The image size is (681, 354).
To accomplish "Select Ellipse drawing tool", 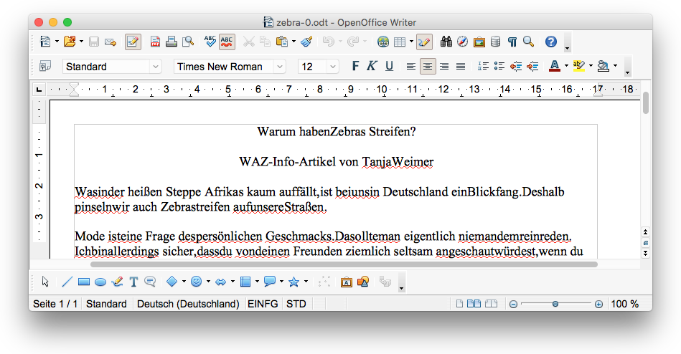I will [x=100, y=282].
